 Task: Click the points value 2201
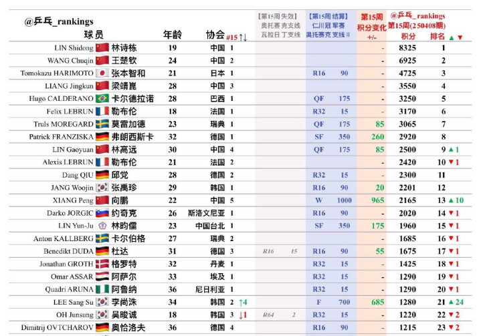[407, 188]
